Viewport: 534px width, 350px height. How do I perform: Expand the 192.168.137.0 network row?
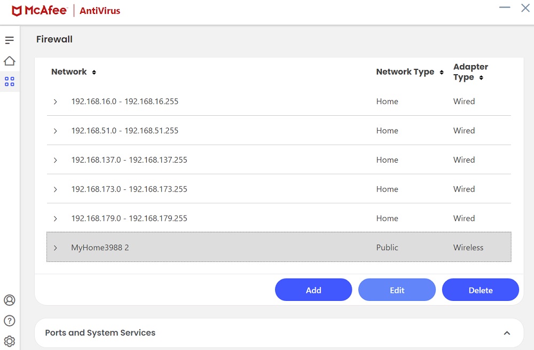click(x=55, y=160)
